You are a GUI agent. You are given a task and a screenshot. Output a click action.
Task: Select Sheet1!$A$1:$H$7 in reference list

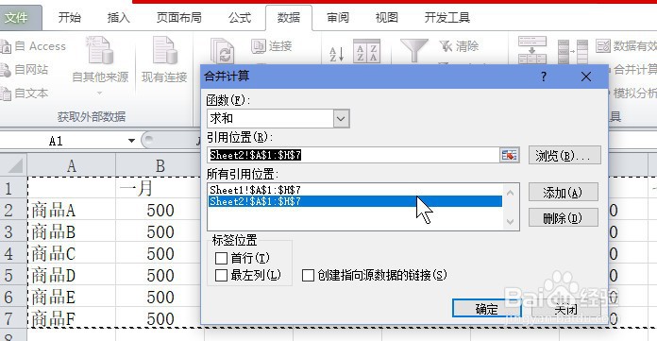(355, 190)
